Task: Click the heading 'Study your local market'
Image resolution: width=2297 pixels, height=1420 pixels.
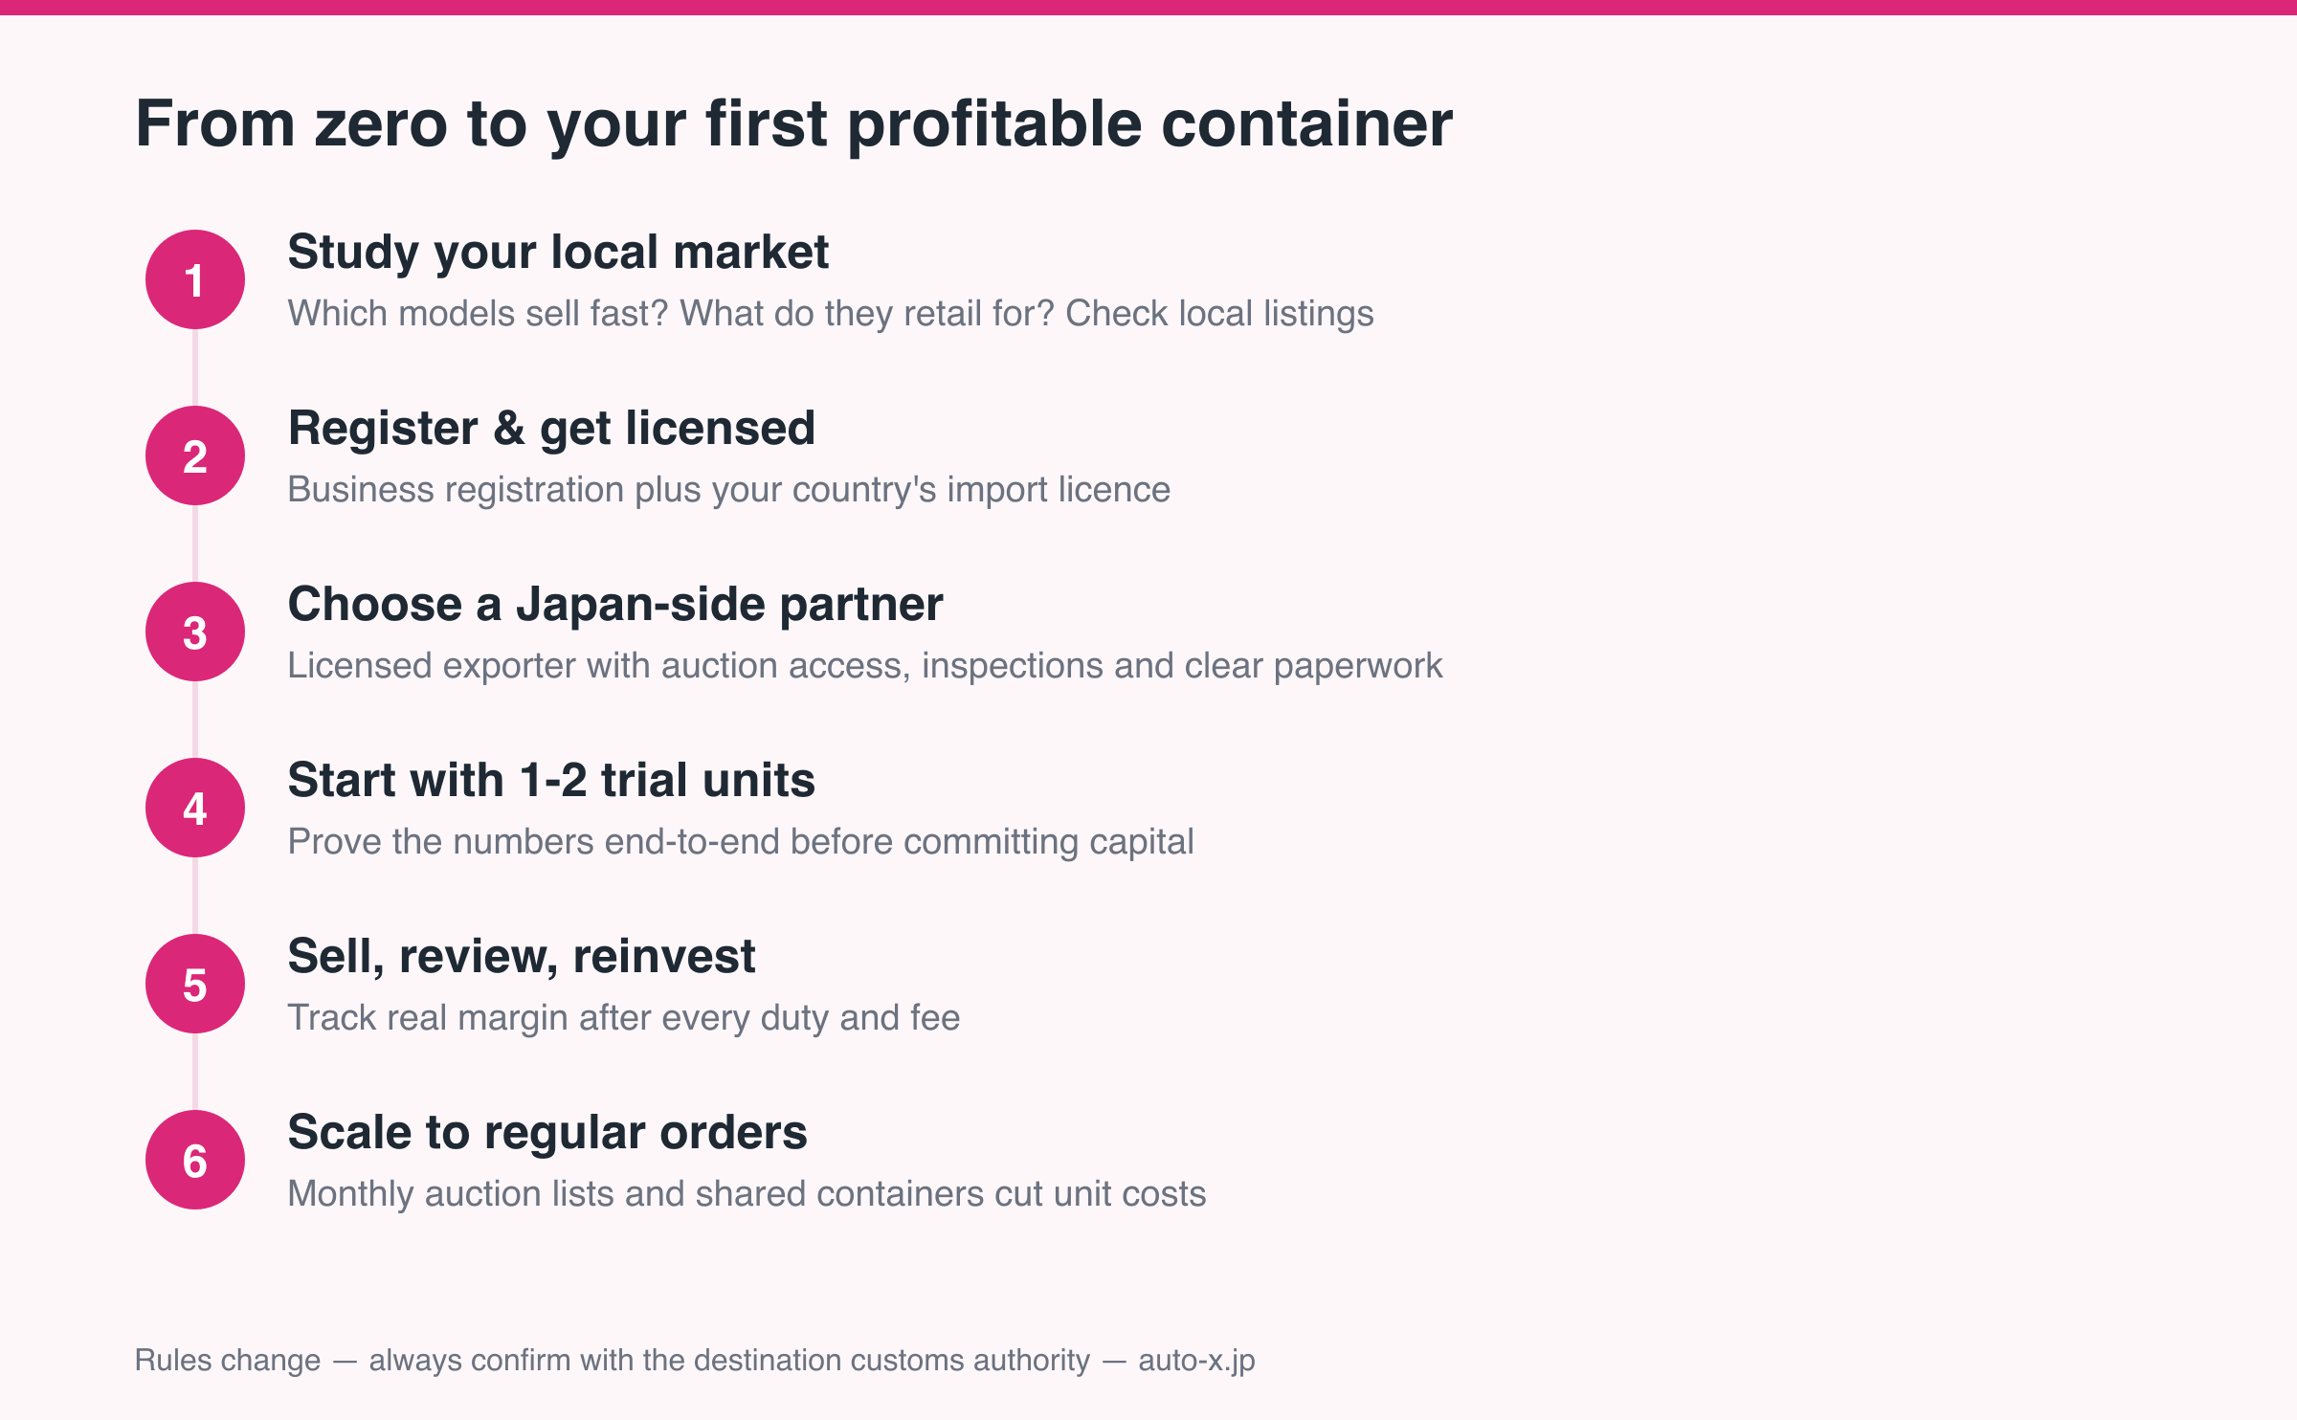Action: (558, 253)
